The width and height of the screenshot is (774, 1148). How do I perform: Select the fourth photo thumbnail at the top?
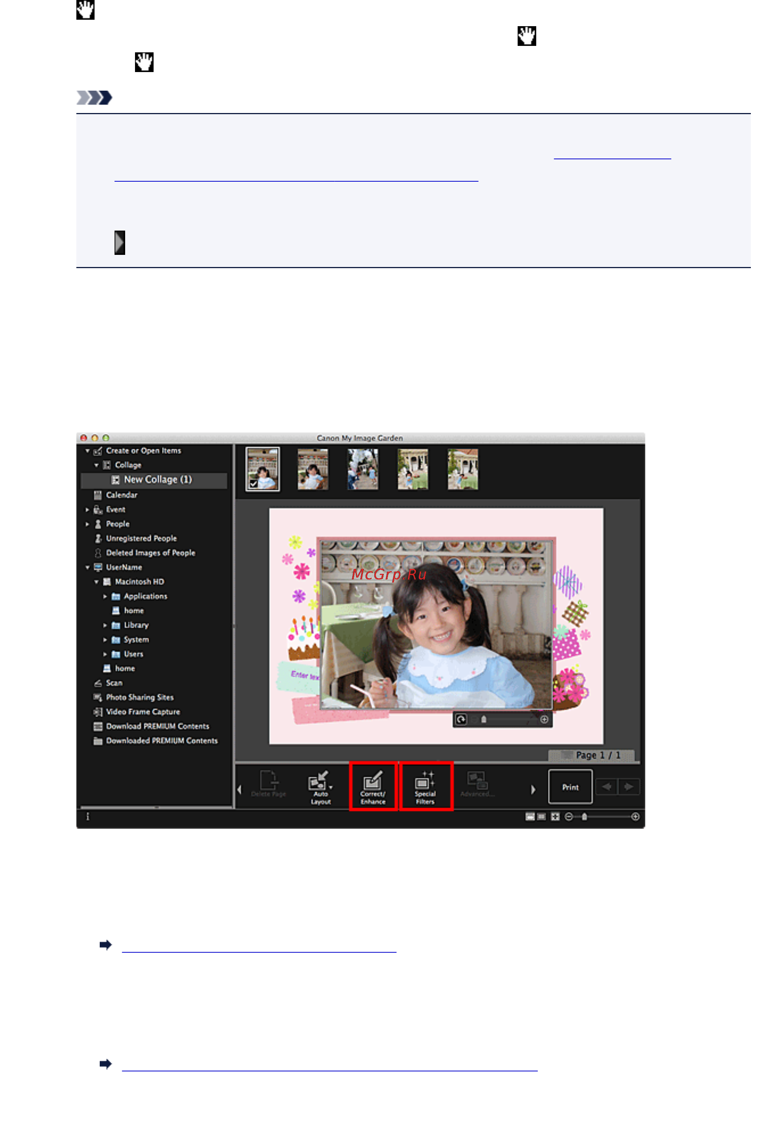click(413, 470)
